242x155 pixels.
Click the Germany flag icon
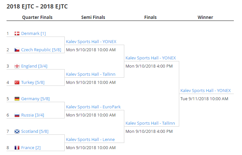coord(17,99)
